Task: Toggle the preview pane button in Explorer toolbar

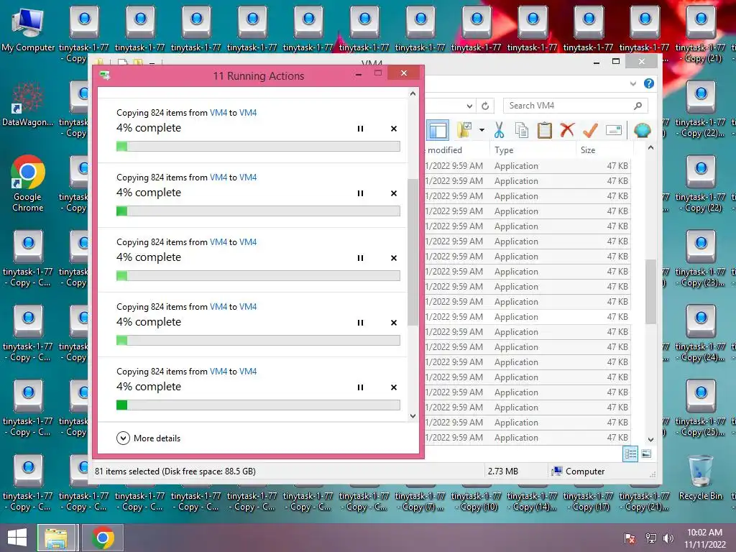Action: click(438, 130)
